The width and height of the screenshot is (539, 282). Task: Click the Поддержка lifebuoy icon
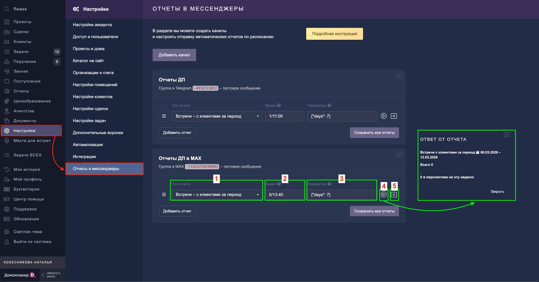(x=7, y=209)
